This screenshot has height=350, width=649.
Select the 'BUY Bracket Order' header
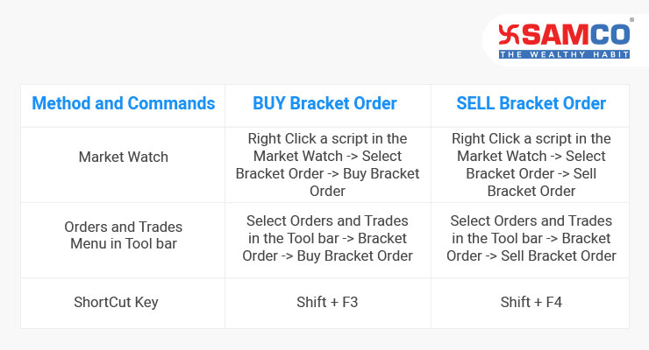point(324,103)
